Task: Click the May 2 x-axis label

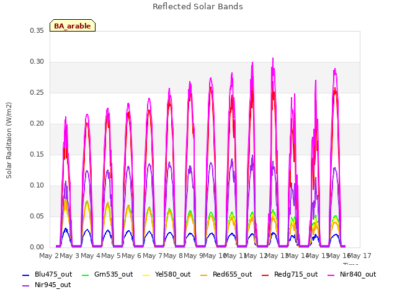Action: point(48,256)
